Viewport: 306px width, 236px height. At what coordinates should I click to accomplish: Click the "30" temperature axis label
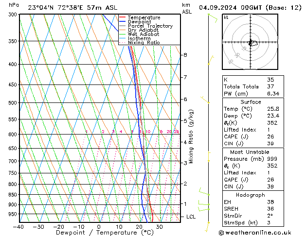pos(159,227)
